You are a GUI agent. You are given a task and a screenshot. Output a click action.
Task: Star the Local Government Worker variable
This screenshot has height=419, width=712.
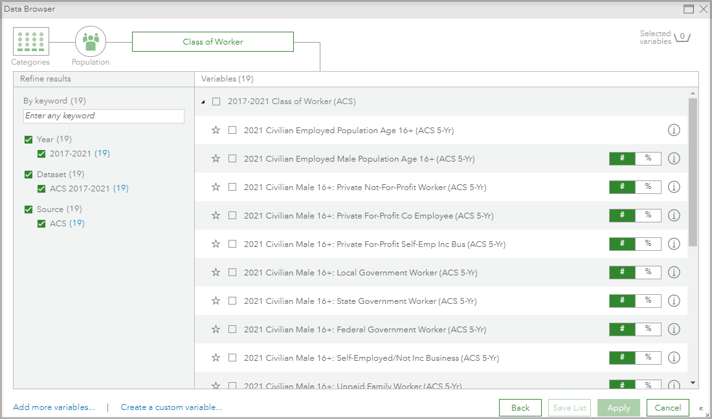coord(216,272)
